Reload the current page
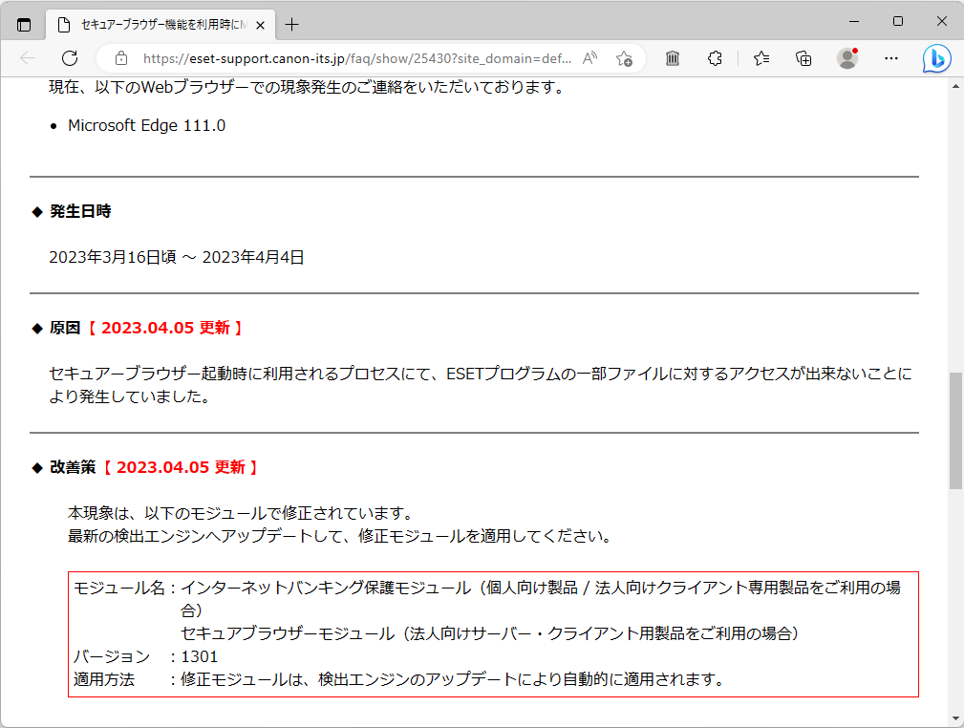 (70, 58)
